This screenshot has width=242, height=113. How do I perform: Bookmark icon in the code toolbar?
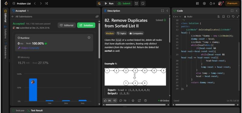tap(224, 17)
